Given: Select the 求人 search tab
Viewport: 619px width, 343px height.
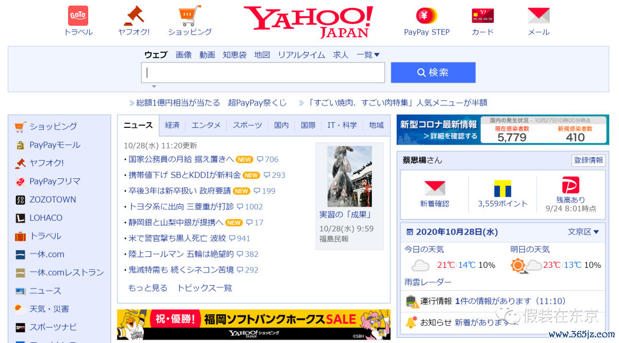Looking at the screenshot, I should (340, 54).
